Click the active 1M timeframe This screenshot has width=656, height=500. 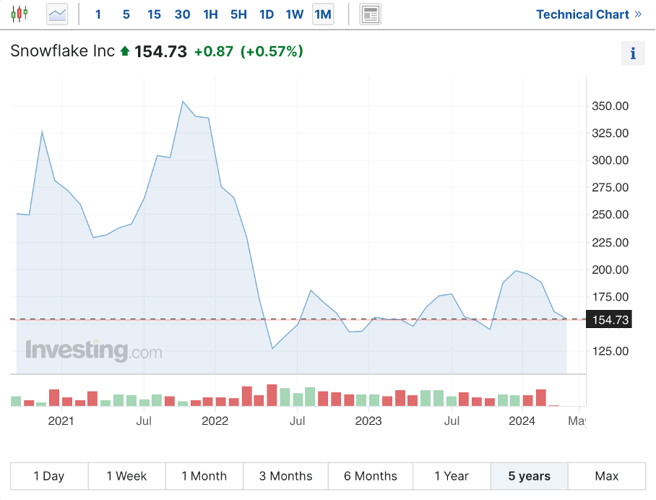click(322, 14)
